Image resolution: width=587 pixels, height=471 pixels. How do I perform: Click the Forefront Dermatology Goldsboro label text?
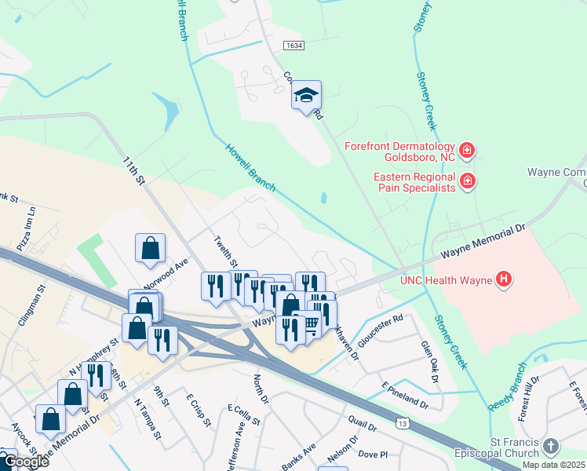click(x=399, y=152)
